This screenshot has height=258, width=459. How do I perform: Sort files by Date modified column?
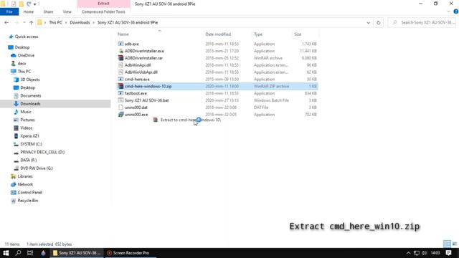[x=218, y=34]
